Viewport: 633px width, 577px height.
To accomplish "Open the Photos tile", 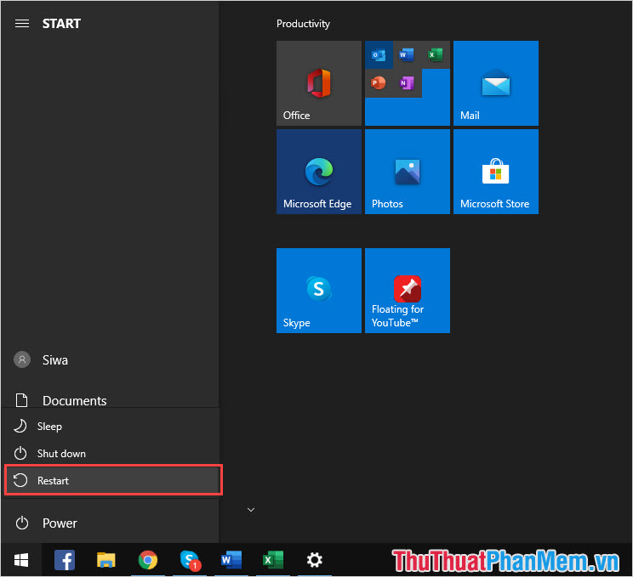I will 408,172.
